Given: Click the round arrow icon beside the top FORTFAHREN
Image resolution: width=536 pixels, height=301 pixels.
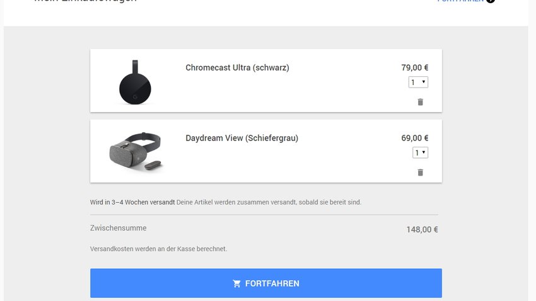Looking at the screenshot, I should (491, 1).
